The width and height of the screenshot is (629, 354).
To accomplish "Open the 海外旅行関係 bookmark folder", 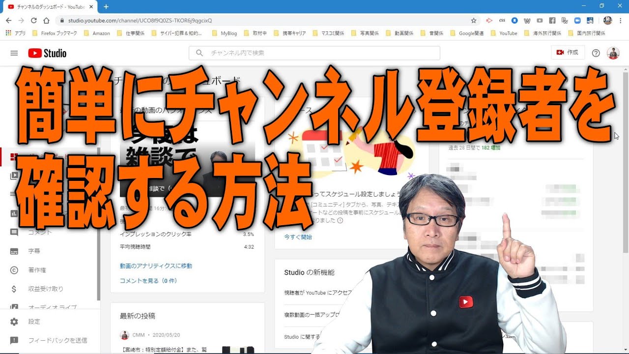I will coord(543,33).
